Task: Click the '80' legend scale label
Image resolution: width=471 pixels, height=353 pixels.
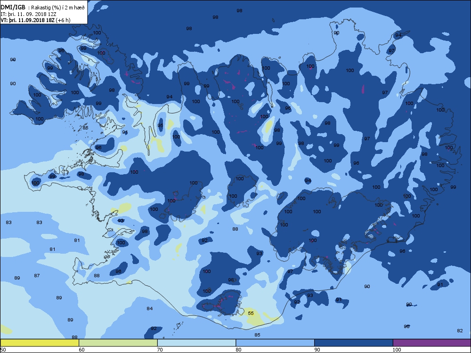Action: [238, 349]
